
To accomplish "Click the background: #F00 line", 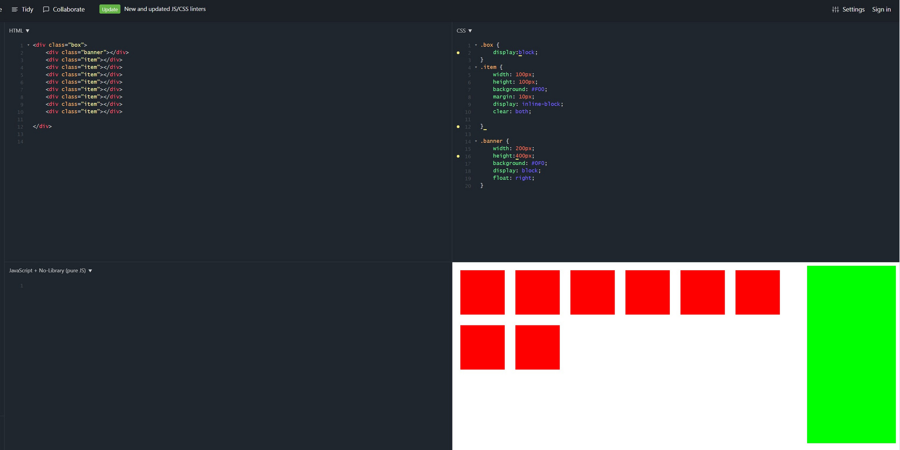I will 520,89.
